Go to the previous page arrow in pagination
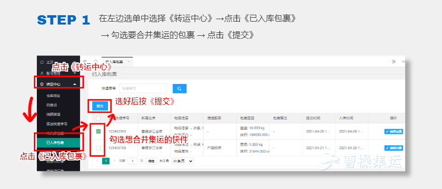This screenshot has width=442, height=189. (98, 161)
